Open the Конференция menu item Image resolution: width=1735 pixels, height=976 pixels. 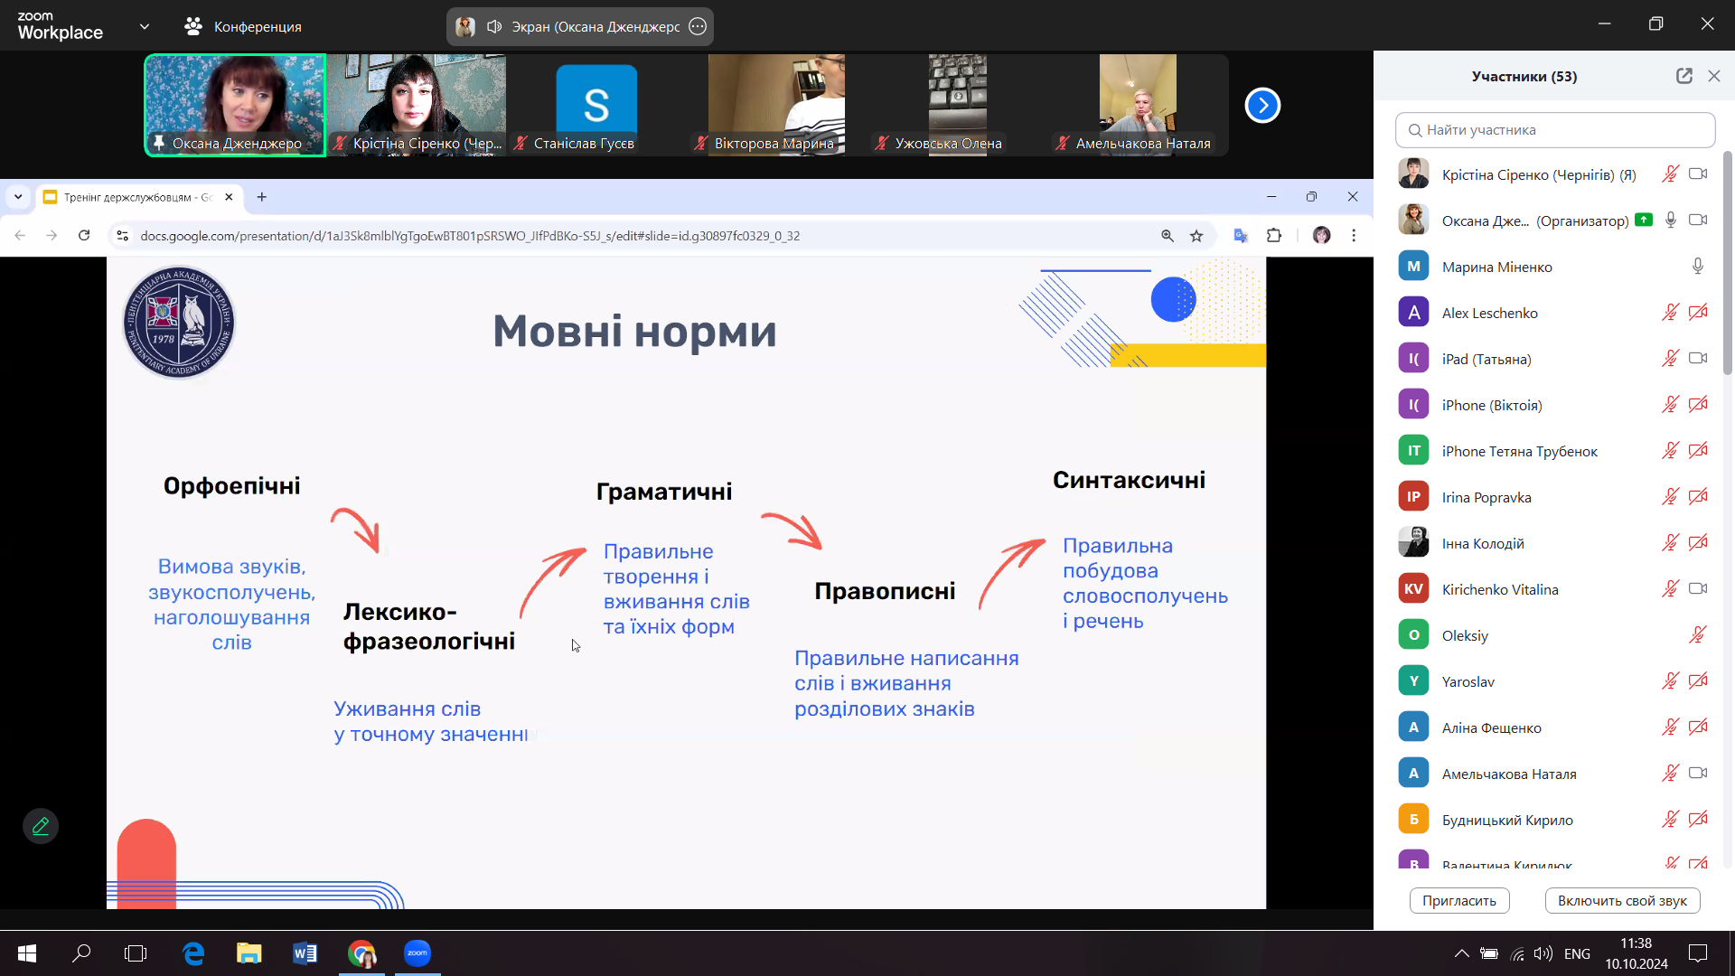(242, 26)
